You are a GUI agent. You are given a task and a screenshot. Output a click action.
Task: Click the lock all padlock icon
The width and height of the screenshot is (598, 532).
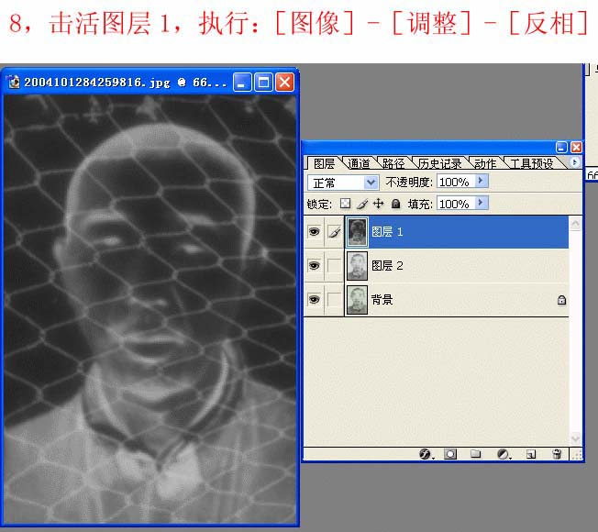point(395,204)
